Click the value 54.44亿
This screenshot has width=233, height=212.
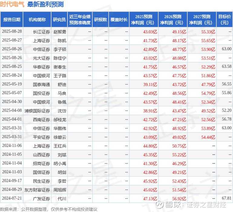[x=208, y=137]
